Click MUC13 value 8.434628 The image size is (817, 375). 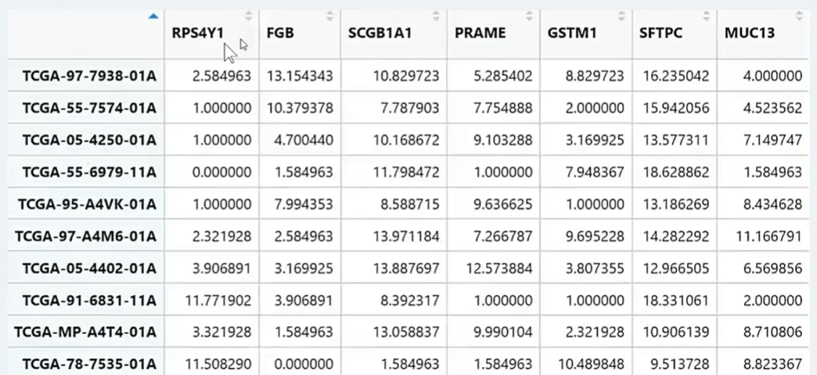pos(772,204)
